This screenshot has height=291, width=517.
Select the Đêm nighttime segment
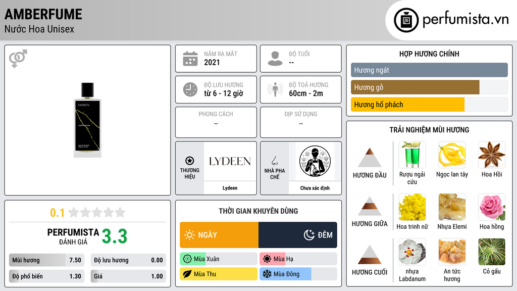[x=298, y=235]
